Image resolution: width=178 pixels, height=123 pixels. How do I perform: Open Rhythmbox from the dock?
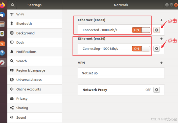(2, 34)
